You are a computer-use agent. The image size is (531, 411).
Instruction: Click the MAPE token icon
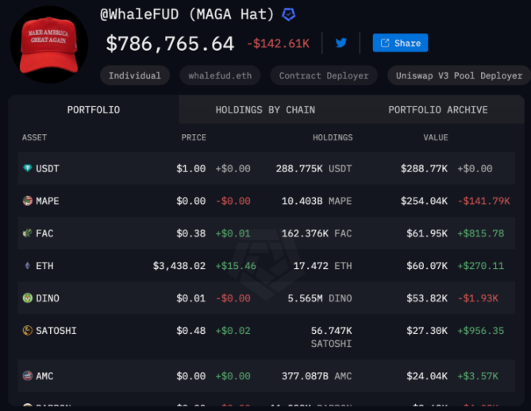click(28, 201)
